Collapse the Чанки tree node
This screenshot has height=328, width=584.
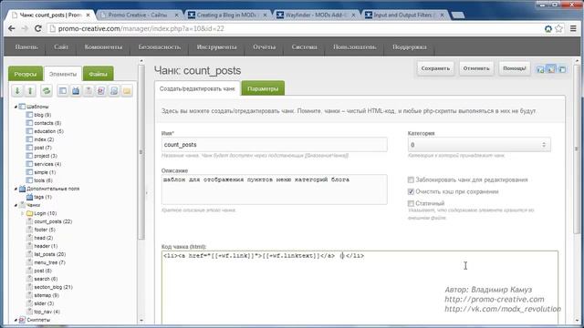pyautogui.click(x=16, y=205)
